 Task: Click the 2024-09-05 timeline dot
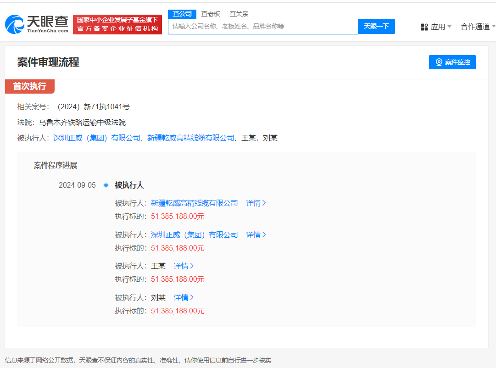[106, 185]
